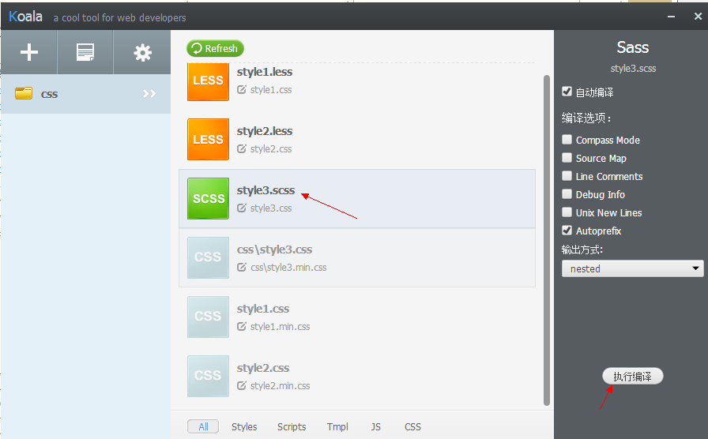This screenshot has width=708, height=439.
Task: Click output path style3.css under style3.scss
Action: pyautogui.click(x=271, y=208)
